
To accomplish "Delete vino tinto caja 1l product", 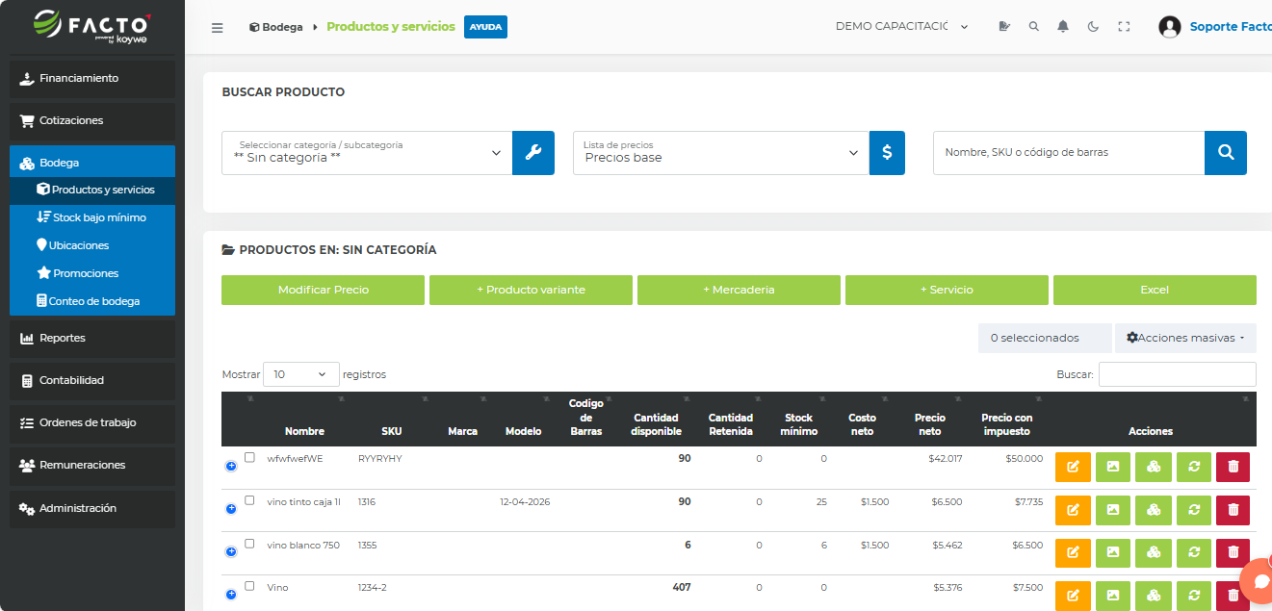I will 1233,510.
